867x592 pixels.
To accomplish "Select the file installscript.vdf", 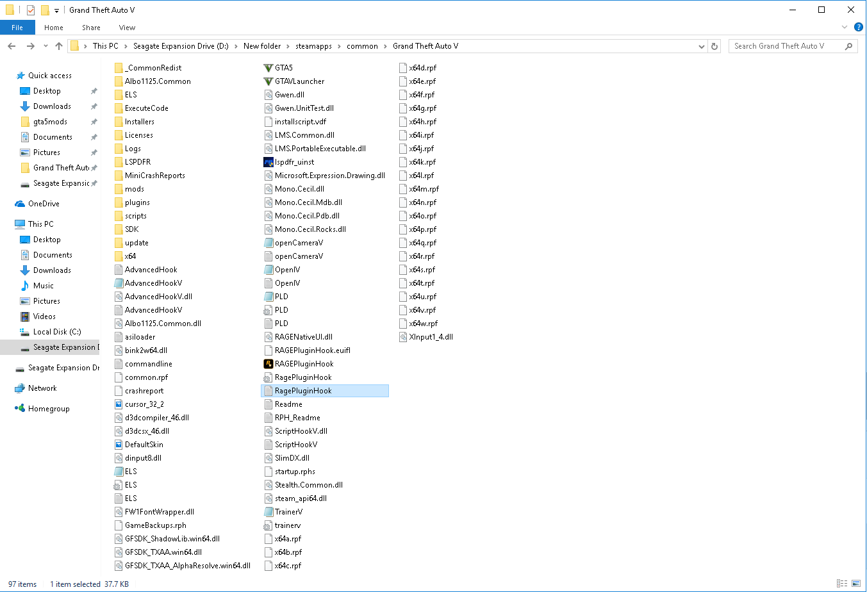I will tap(294, 122).
